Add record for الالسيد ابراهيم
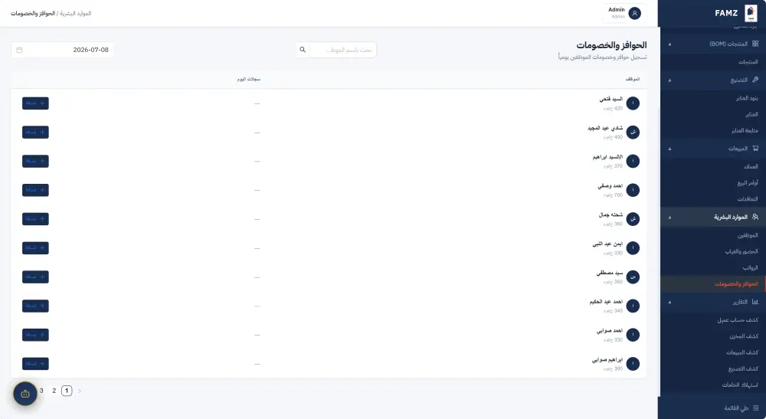This screenshot has width=766, height=419. 35,161
